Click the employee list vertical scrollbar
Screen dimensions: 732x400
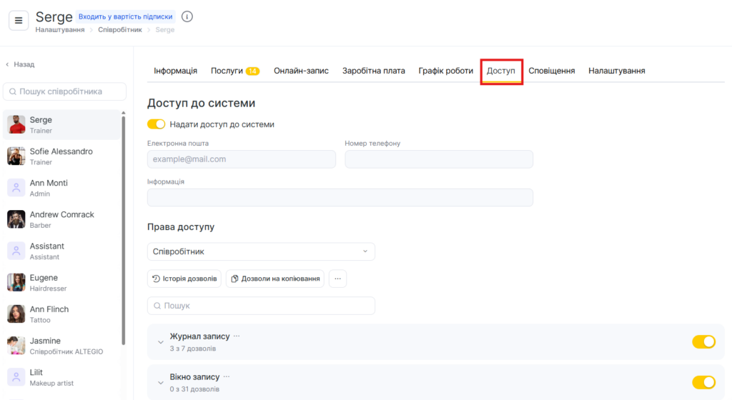tap(124, 229)
